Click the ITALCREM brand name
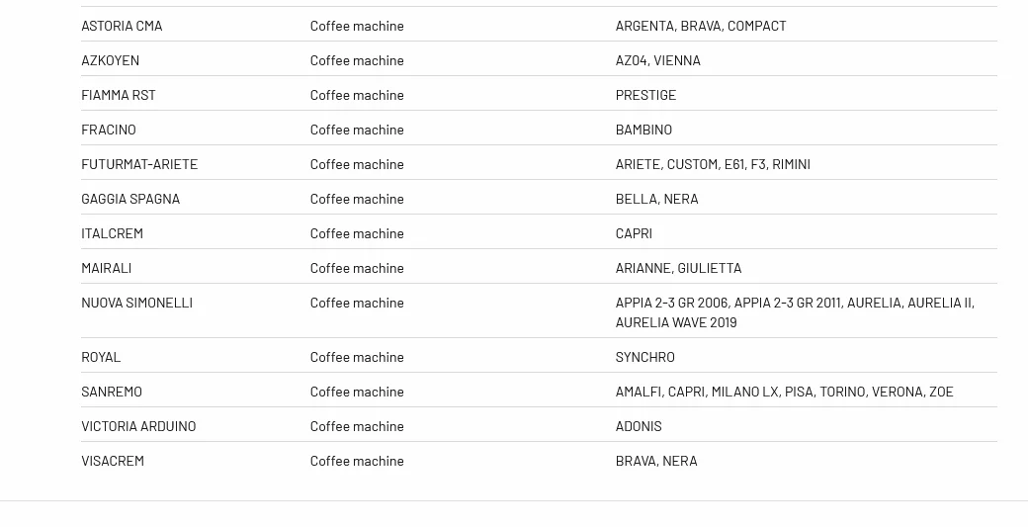Screen dimensions: 1028x527 point(112,233)
